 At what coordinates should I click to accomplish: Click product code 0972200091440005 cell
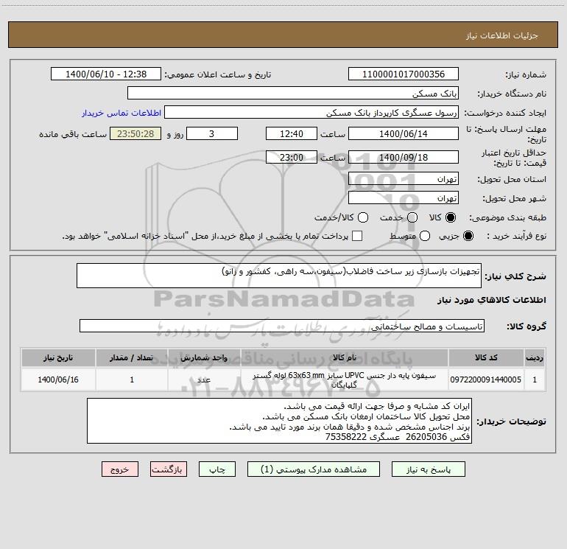pyautogui.click(x=486, y=380)
